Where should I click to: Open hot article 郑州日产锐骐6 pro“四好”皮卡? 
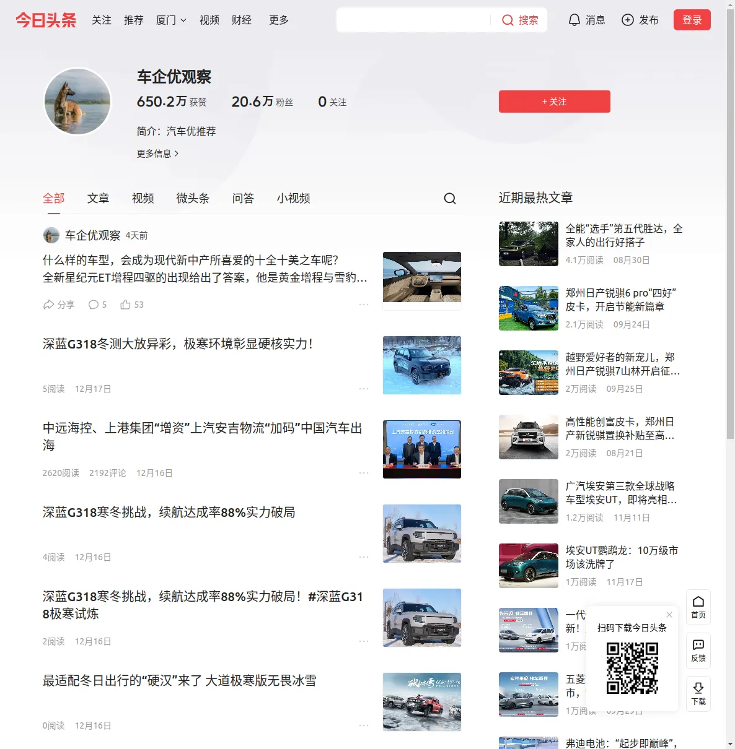tap(621, 300)
